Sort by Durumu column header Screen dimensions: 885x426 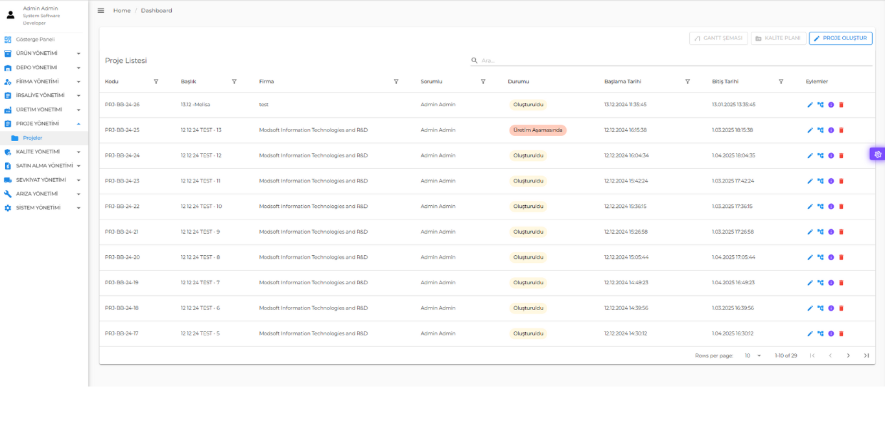[519, 82]
